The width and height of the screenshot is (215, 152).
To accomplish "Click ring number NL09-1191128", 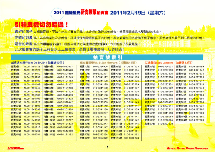I will (x=32, y=66).
